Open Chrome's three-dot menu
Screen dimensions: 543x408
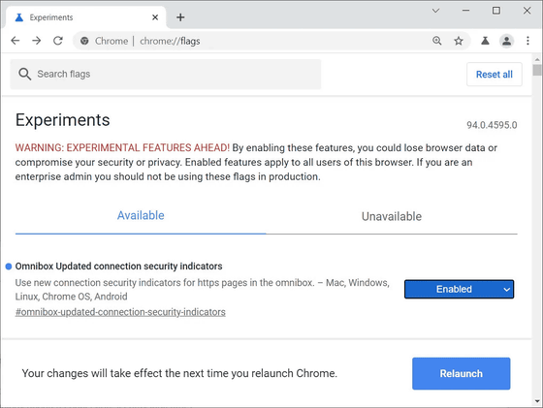point(527,41)
